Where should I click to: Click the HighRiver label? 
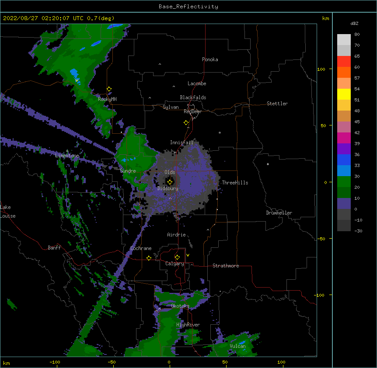tap(188, 325)
